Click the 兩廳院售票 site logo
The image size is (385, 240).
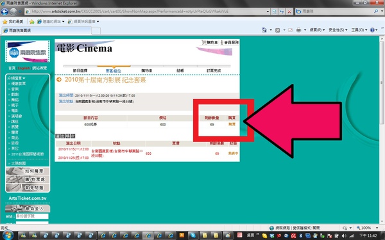pyautogui.click(x=28, y=51)
